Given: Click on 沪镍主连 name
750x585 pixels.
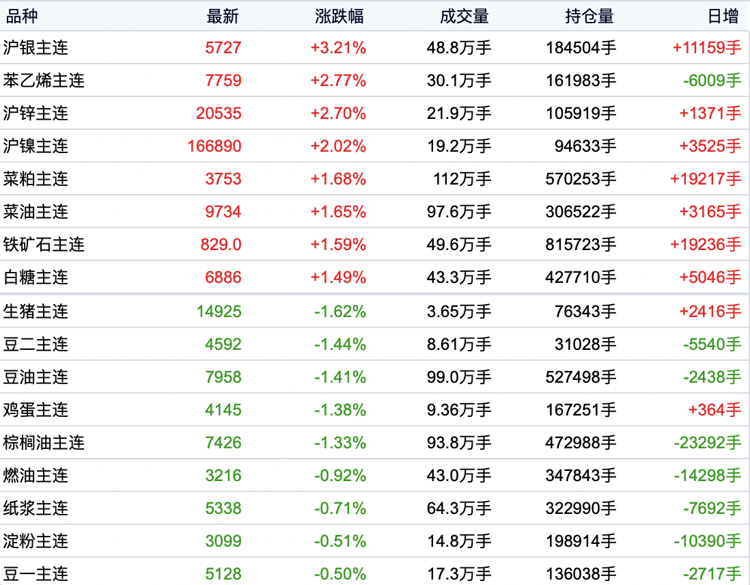Looking at the screenshot, I should tap(36, 146).
